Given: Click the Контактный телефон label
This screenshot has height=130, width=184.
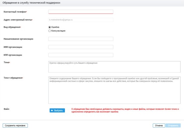Looking at the screenshot, I should tap(15, 12).
